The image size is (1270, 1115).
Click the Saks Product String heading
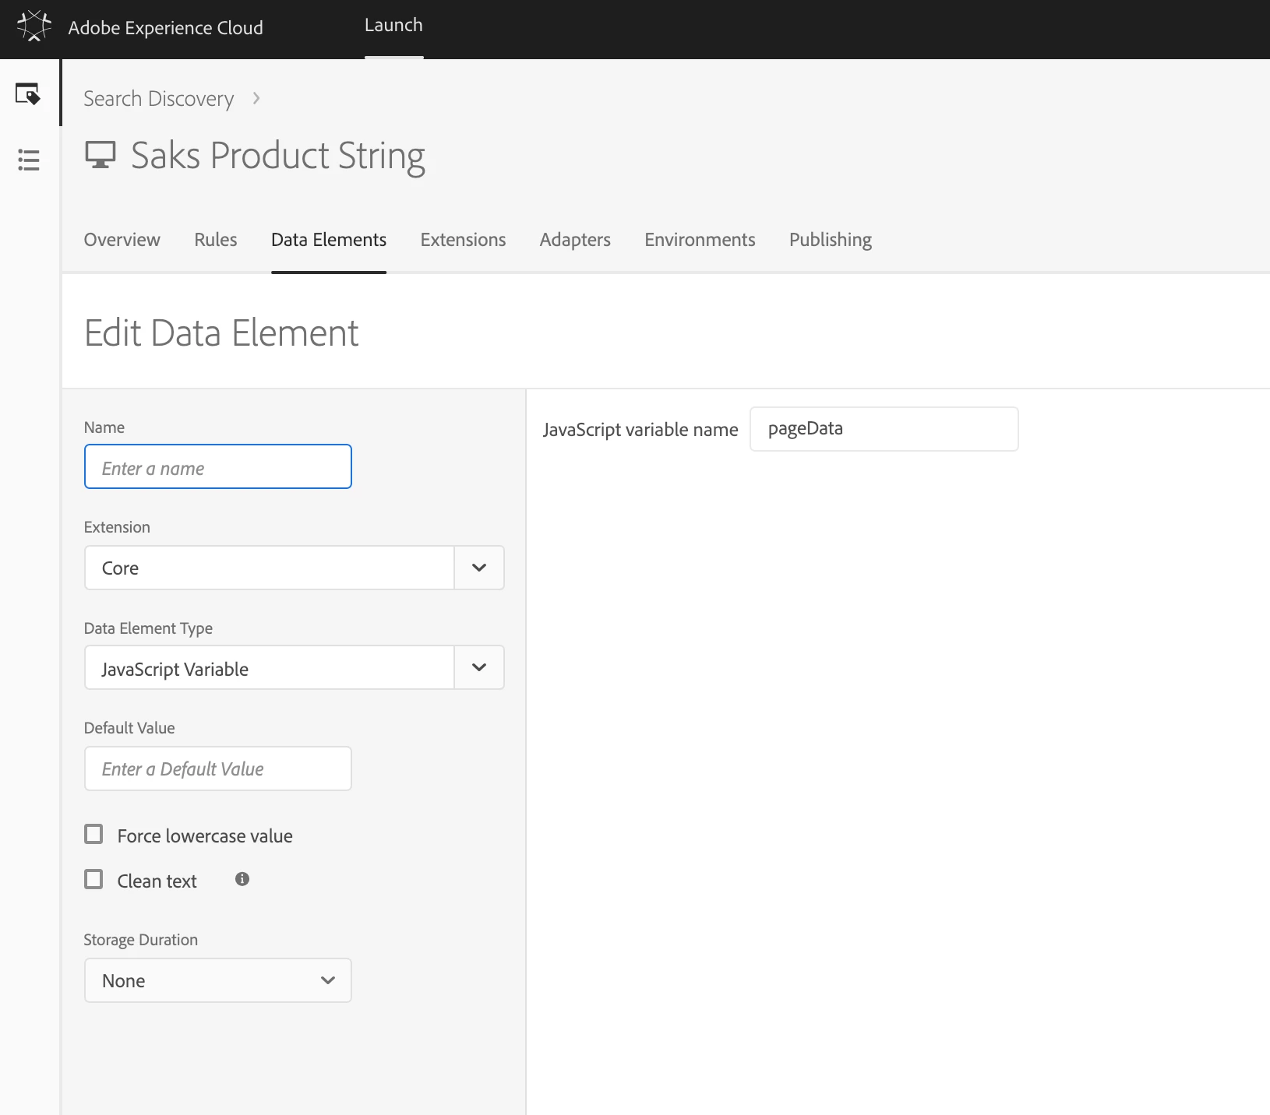[x=278, y=156]
